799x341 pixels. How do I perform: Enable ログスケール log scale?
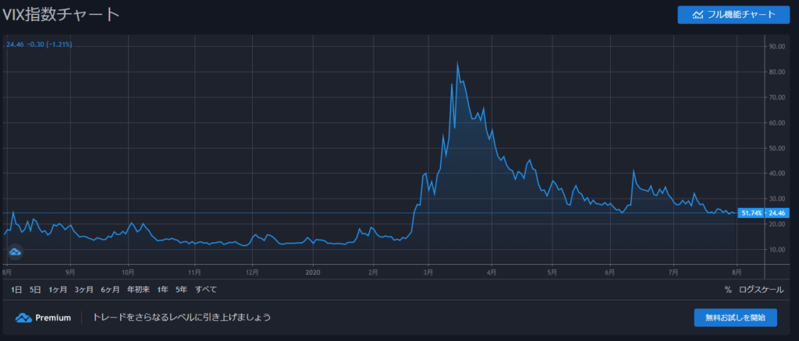761,290
